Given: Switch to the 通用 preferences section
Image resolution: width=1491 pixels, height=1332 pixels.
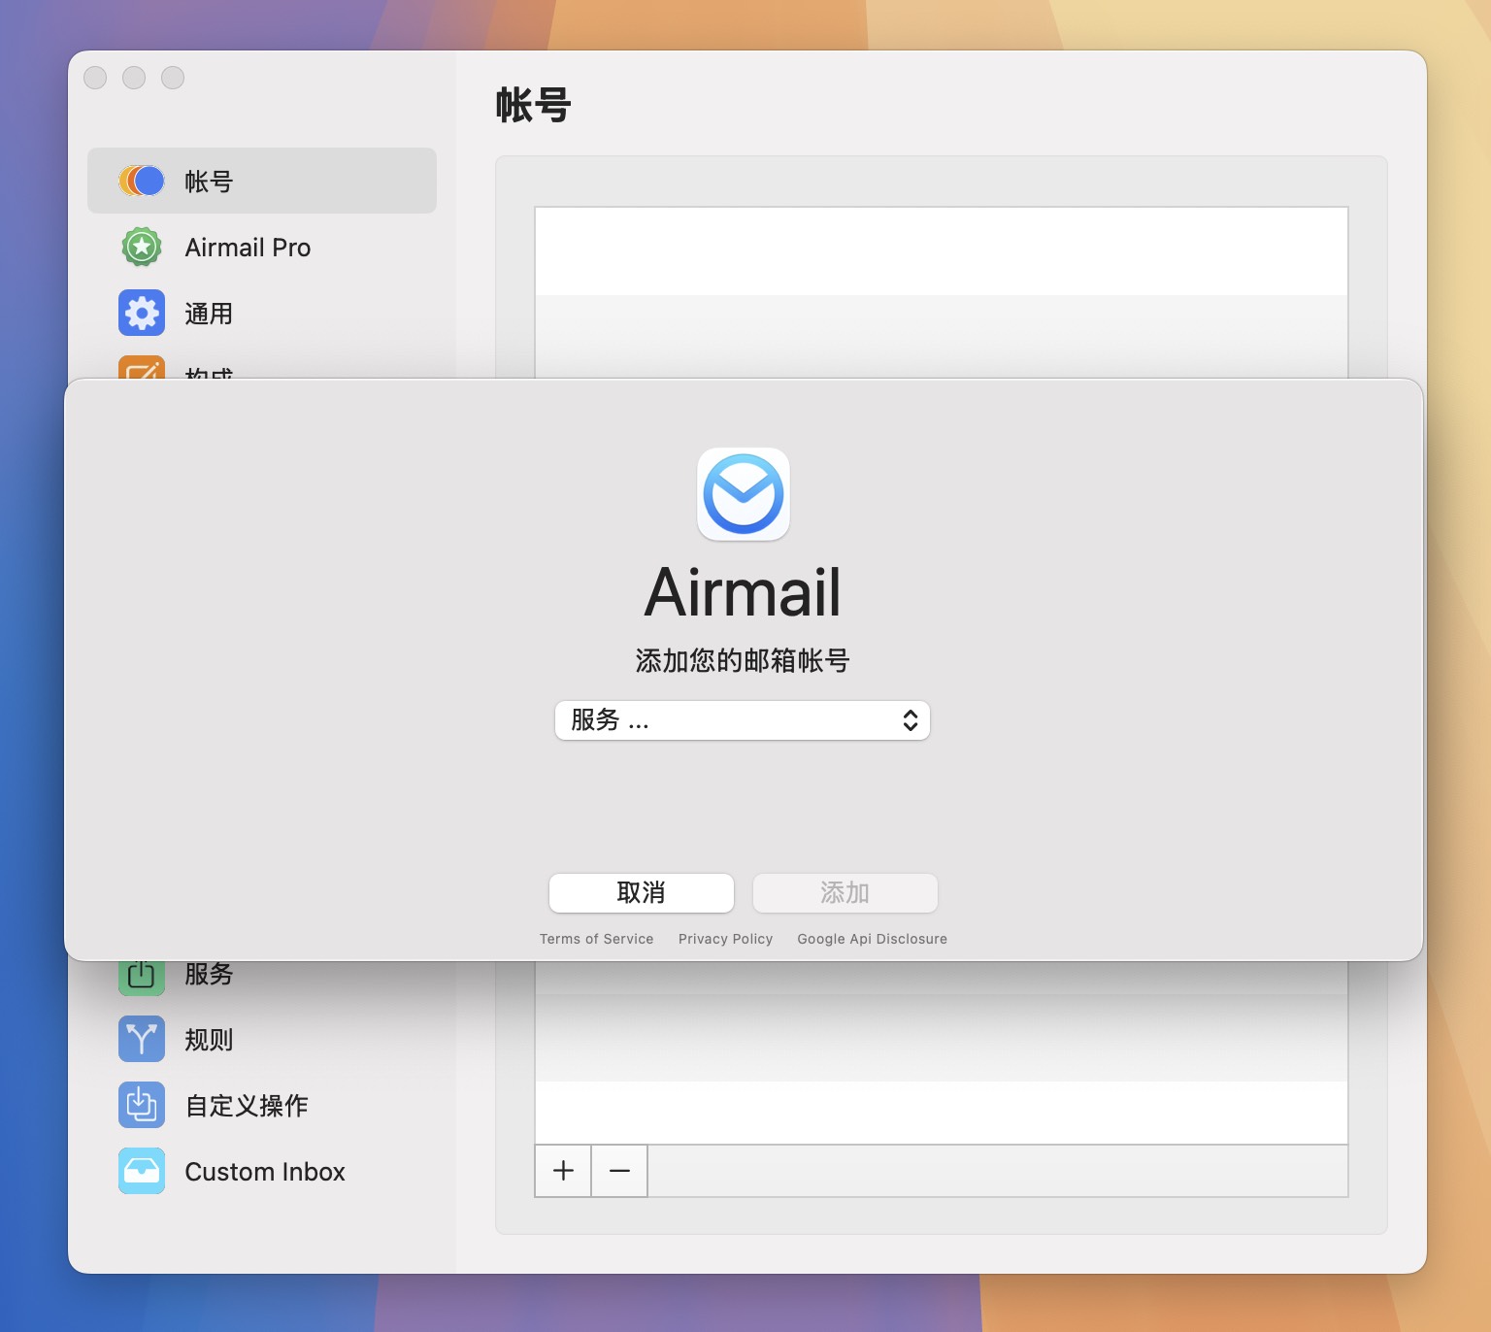Looking at the screenshot, I should click(209, 313).
